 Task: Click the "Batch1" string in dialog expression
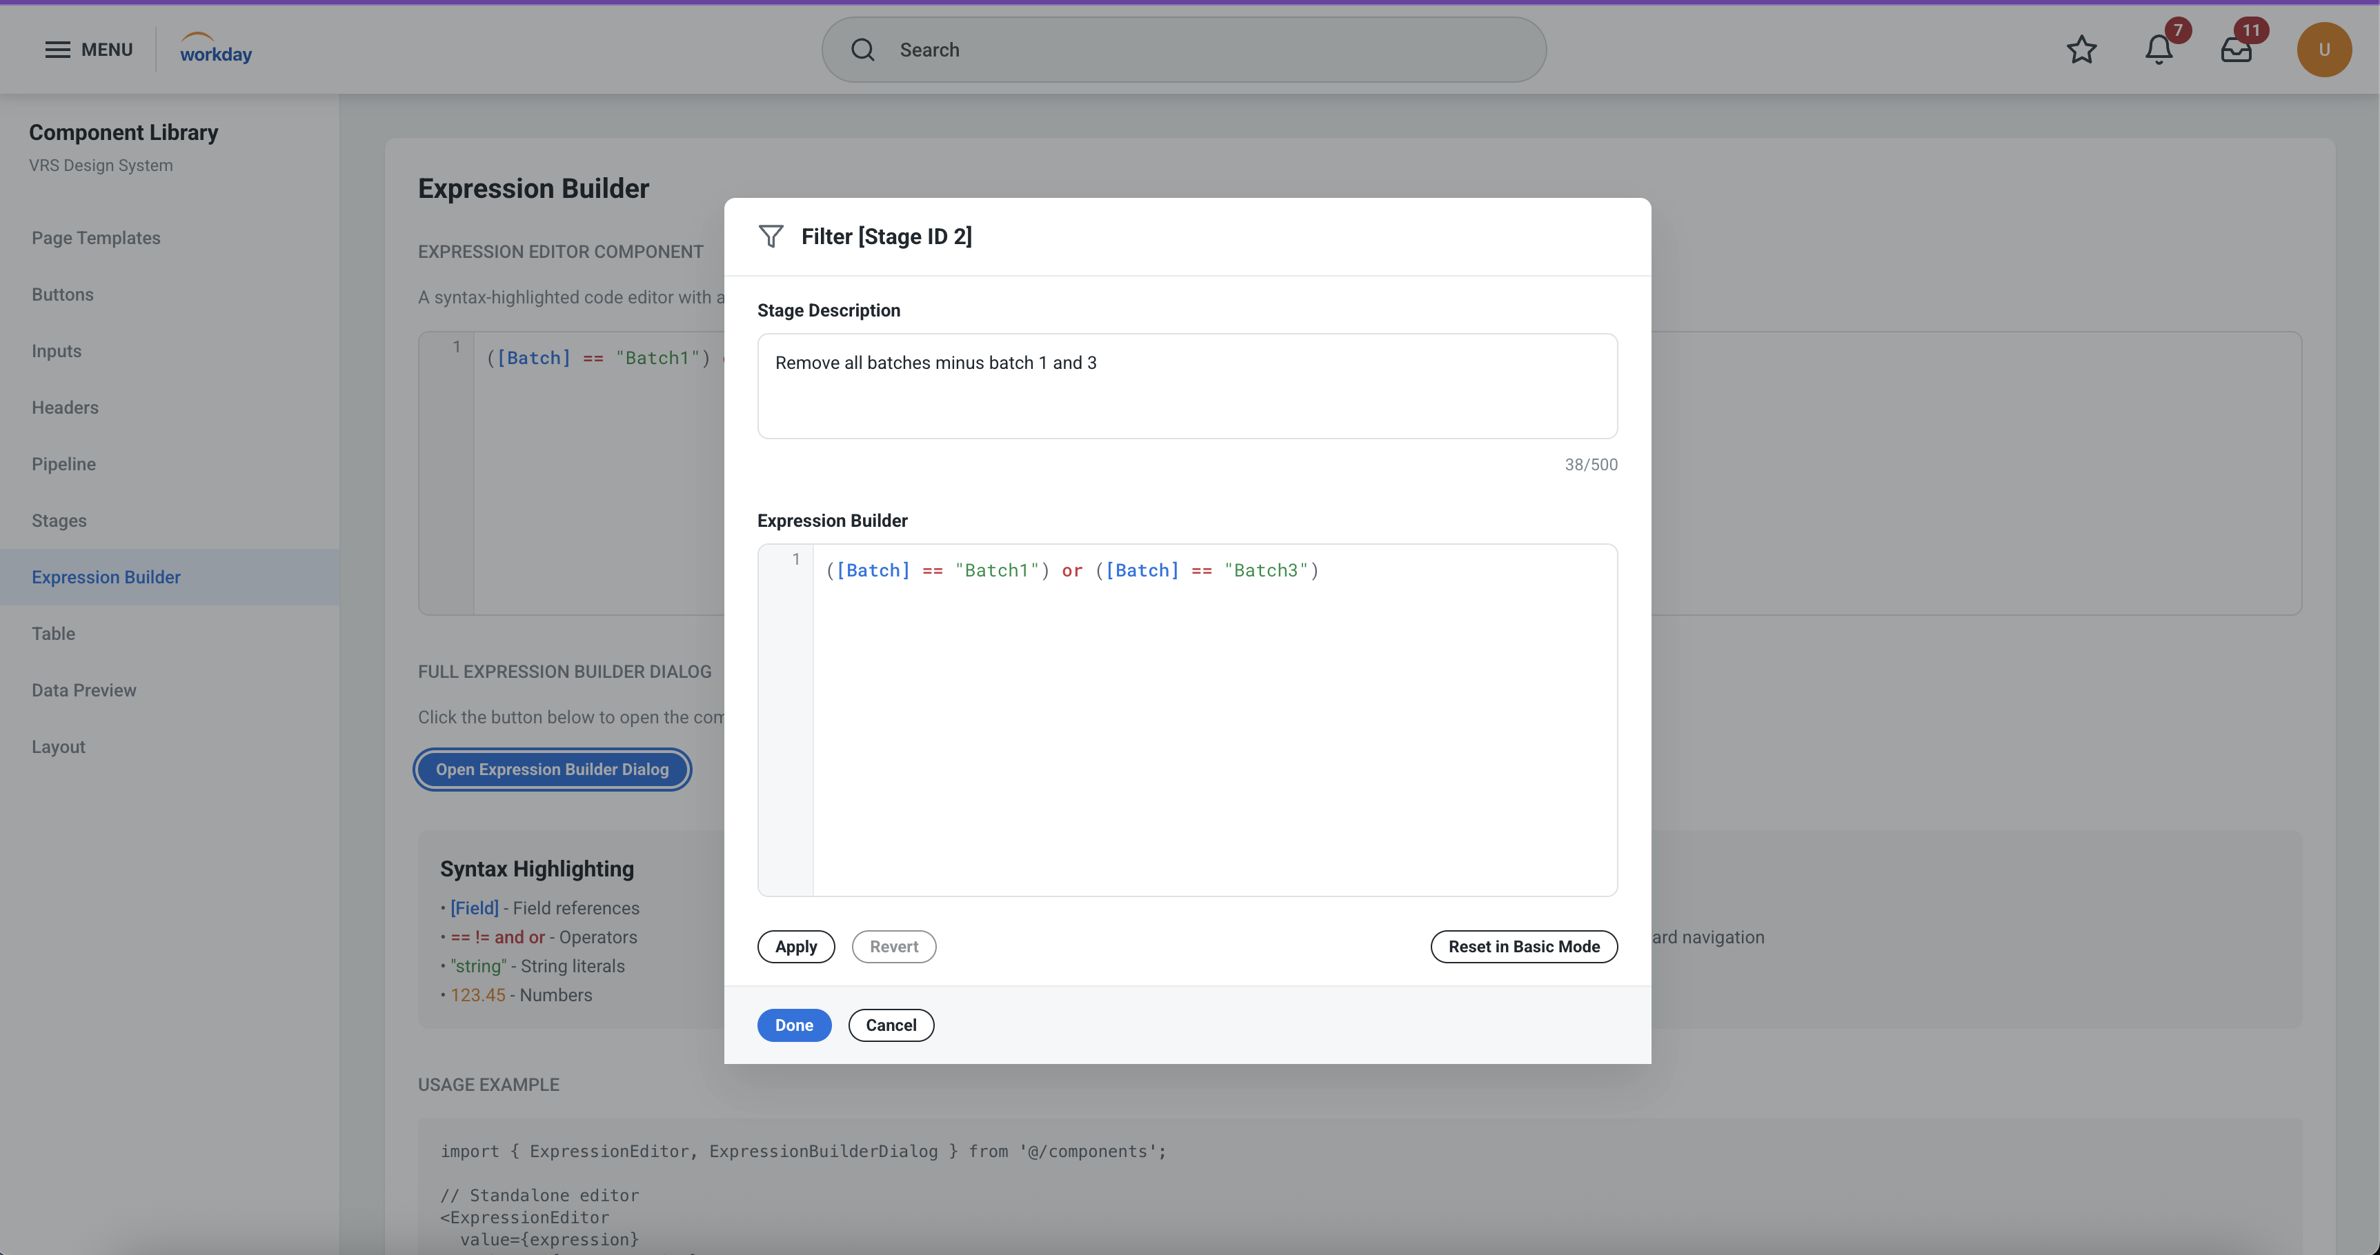point(997,571)
